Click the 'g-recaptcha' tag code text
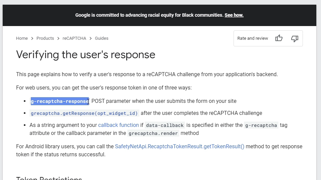 [261, 125]
